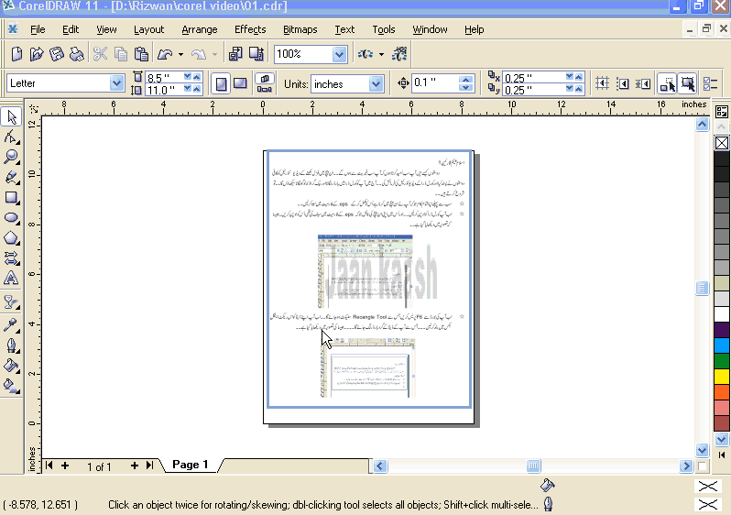Open the Bitmaps menu
Image resolution: width=731 pixels, height=515 pixels.
pyautogui.click(x=300, y=29)
